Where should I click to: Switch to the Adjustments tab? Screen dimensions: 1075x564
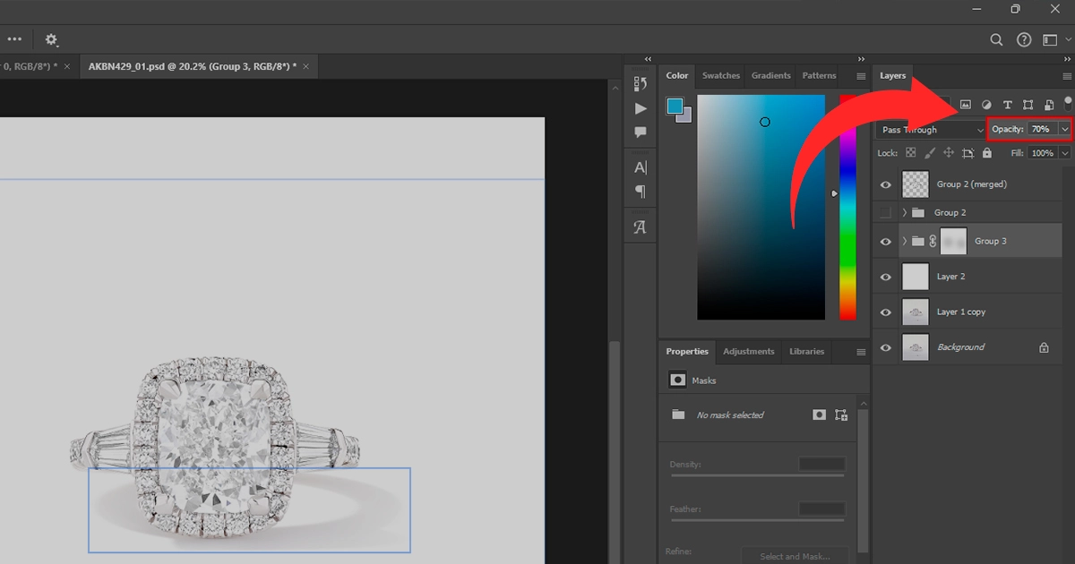coord(748,352)
